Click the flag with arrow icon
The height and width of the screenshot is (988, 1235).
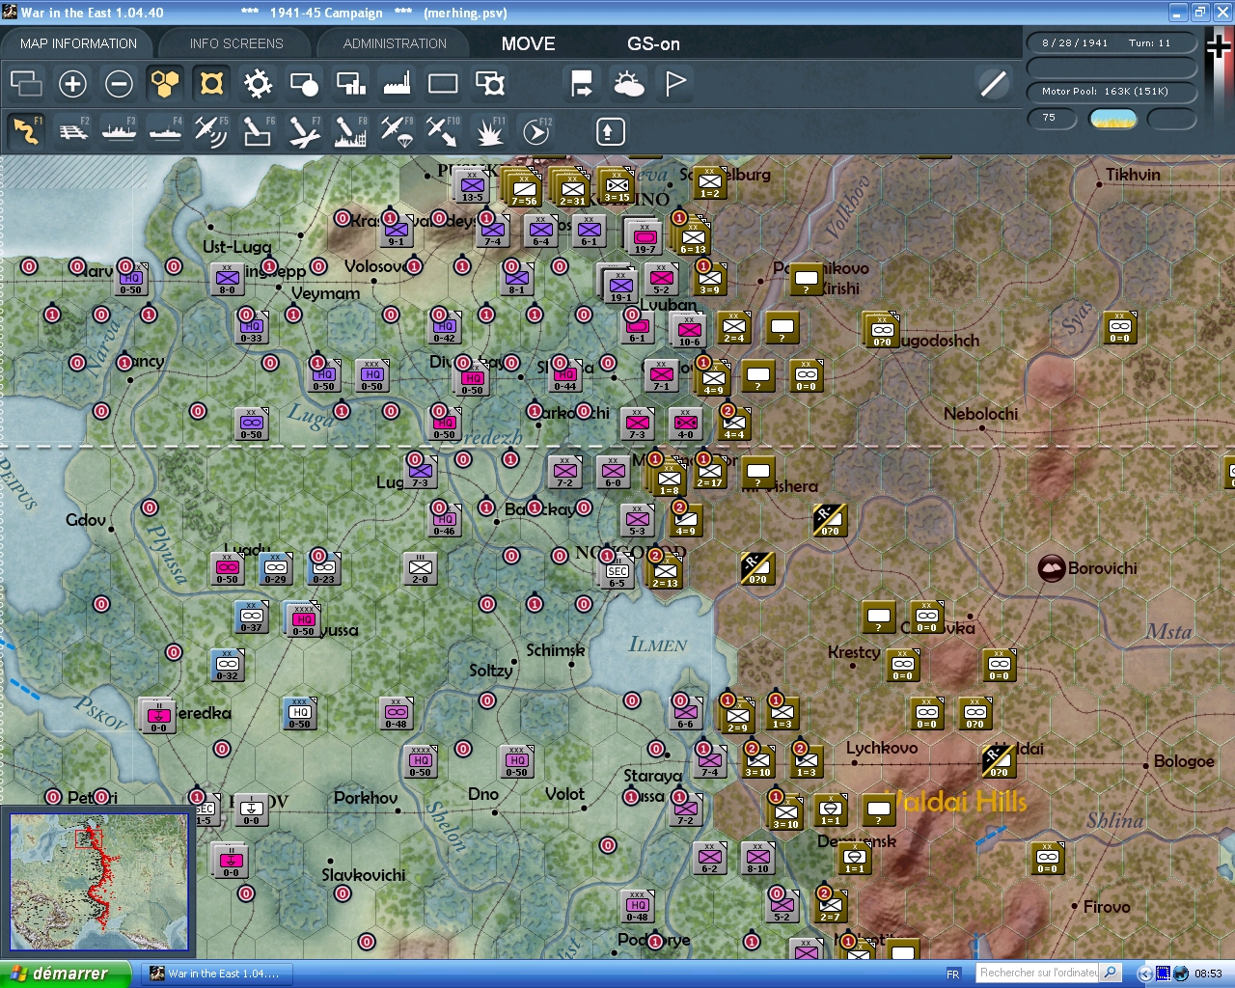coord(582,84)
